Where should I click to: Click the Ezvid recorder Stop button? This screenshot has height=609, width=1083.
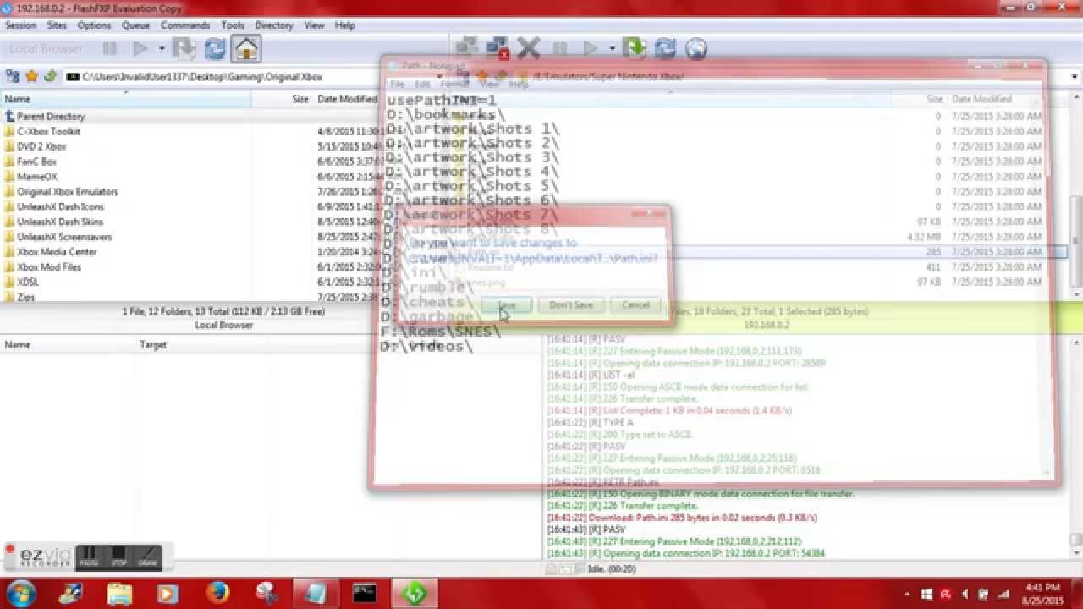118,557
